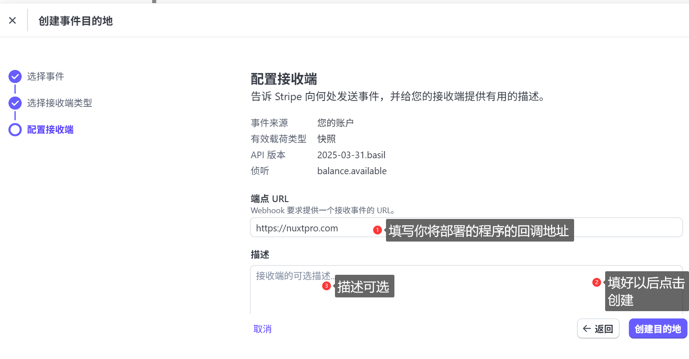Click the 填好以后点击创建 annotation label
The width and height of the screenshot is (689, 359).
click(x=646, y=291)
